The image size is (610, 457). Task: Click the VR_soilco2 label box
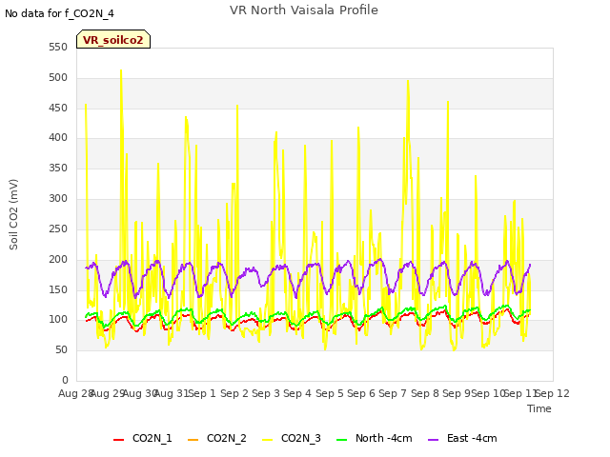(x=113, y=39)
